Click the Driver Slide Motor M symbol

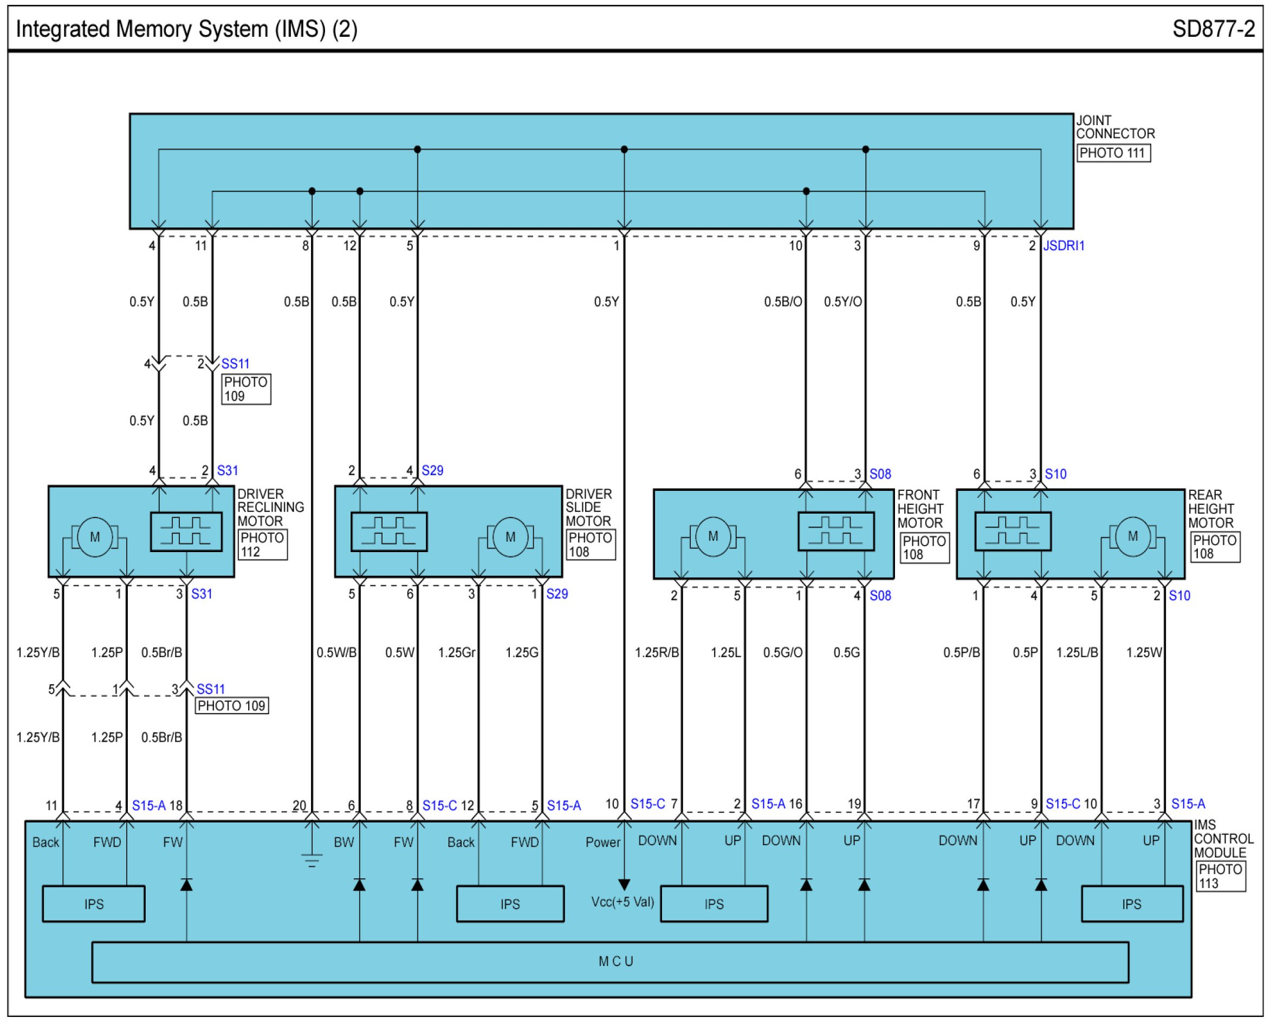(510, 537)
